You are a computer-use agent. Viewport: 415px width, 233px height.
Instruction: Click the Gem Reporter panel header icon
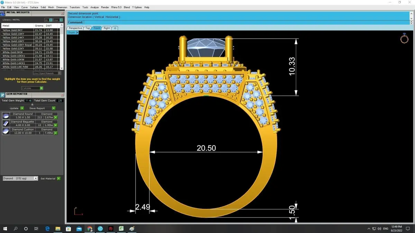coord(3,95)
